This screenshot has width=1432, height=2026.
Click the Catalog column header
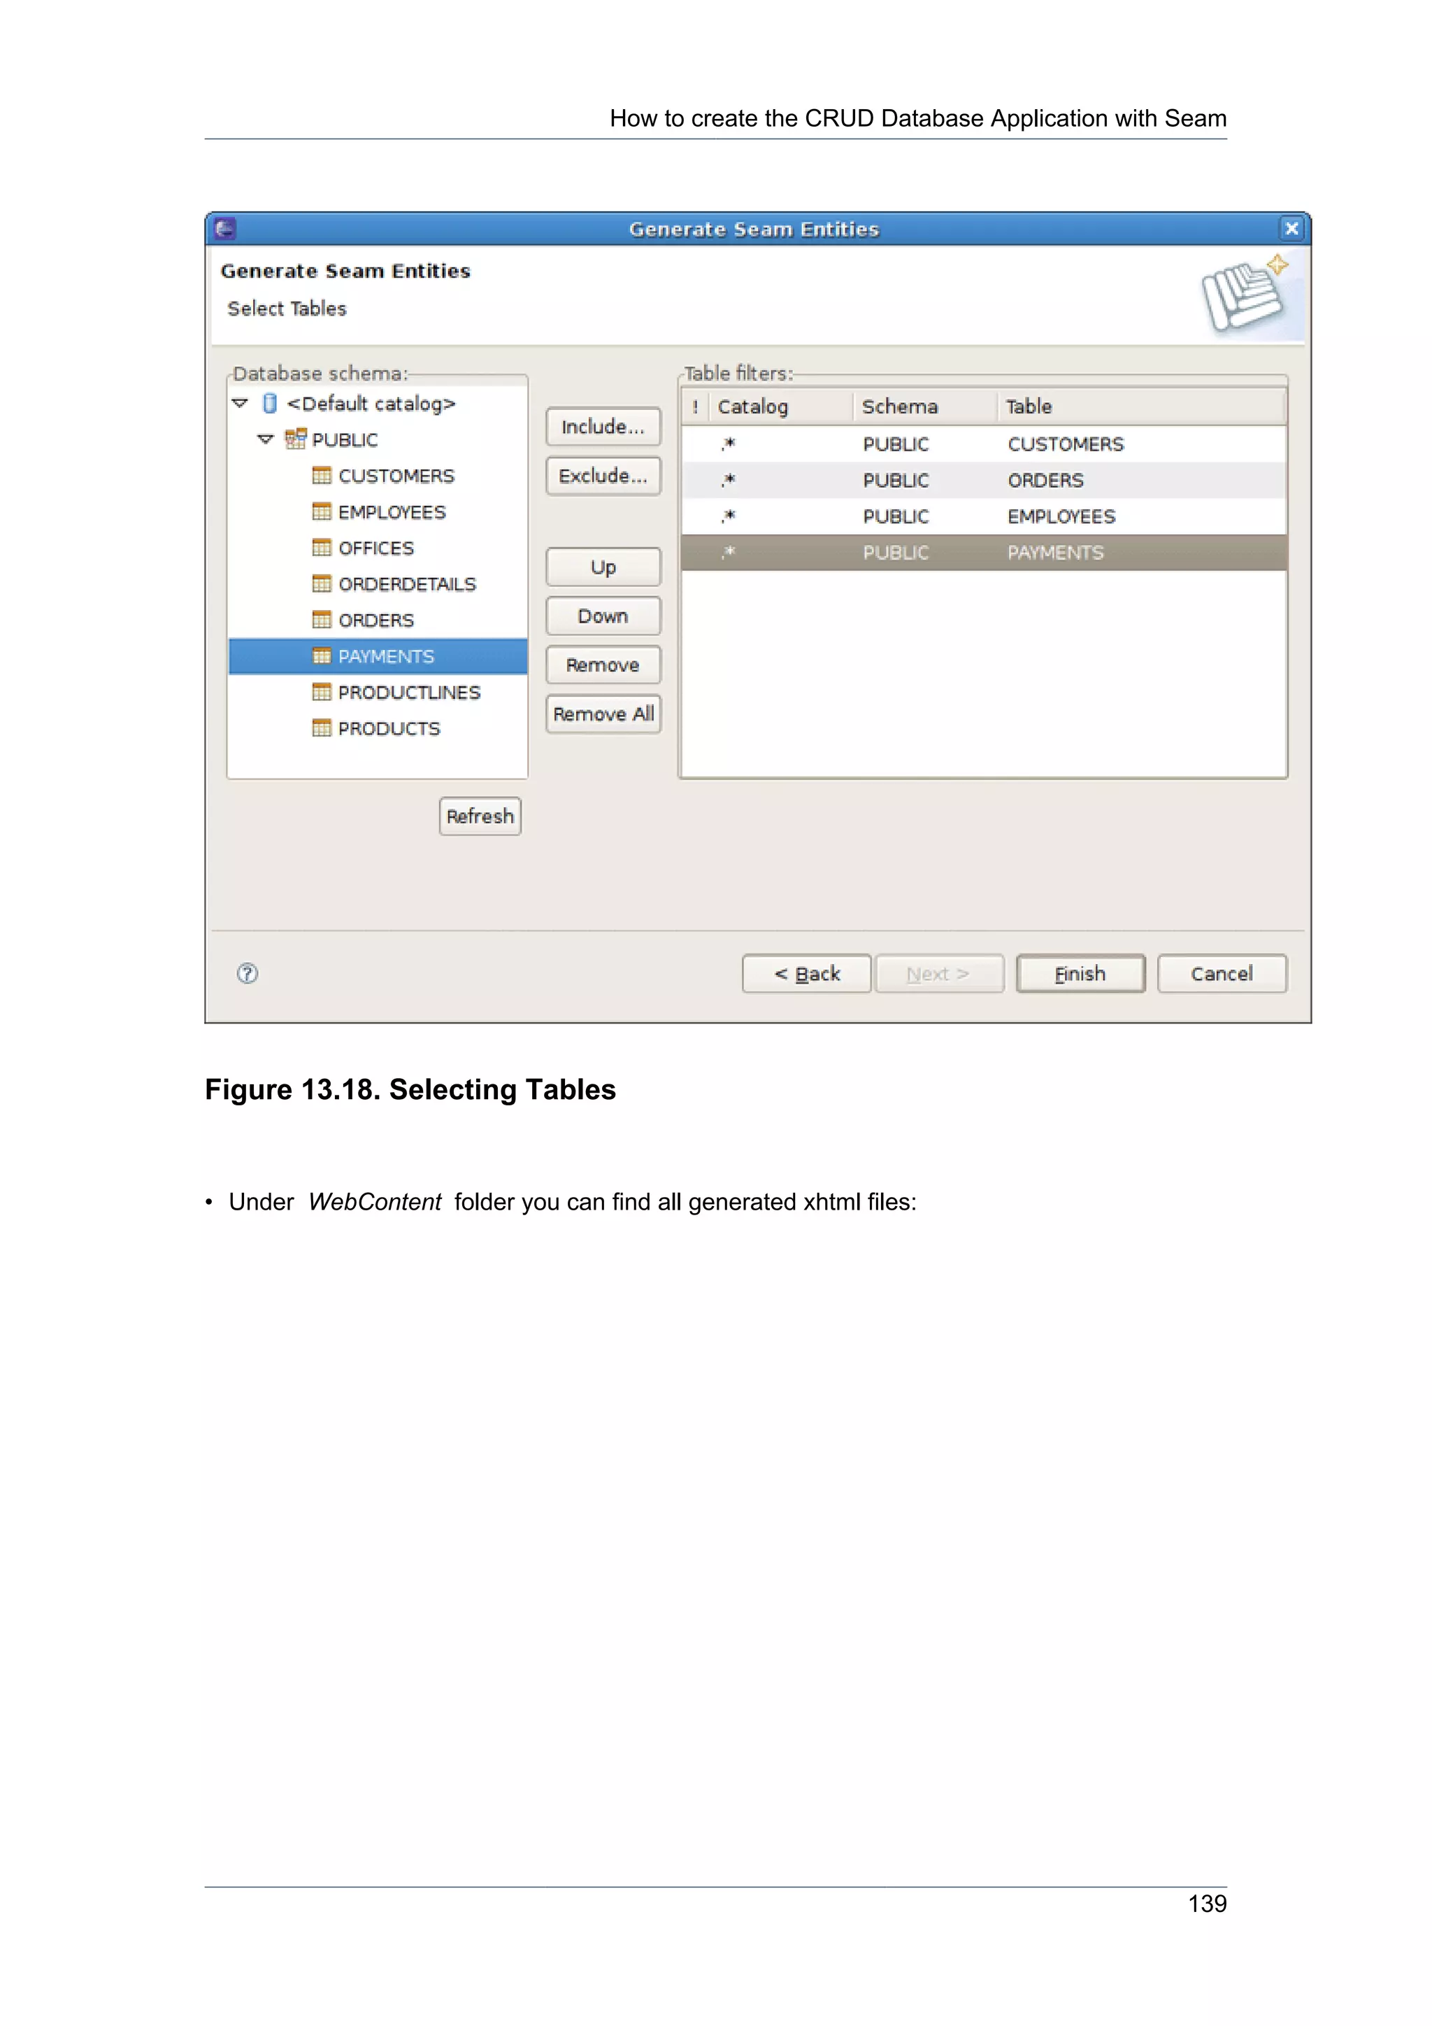[781, 406]
